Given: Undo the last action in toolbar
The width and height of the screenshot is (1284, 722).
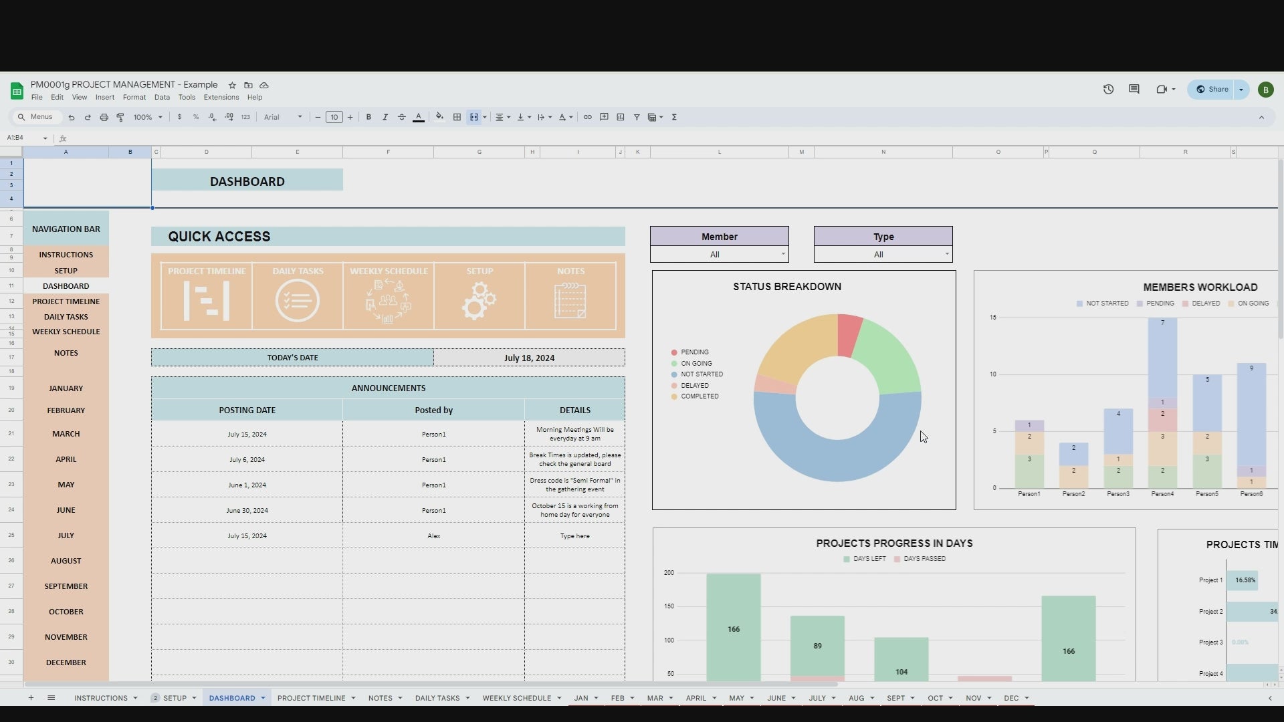Looking at the screenshot, I should tap(72, 117).
